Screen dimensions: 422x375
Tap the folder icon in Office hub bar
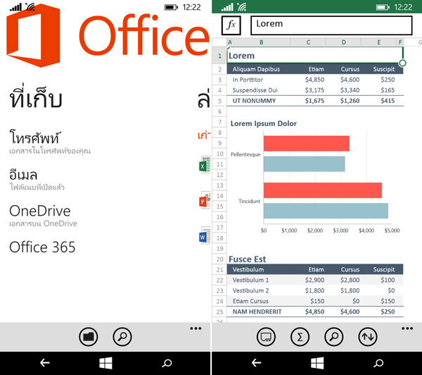pyautogui.click(x=88, y=337)
